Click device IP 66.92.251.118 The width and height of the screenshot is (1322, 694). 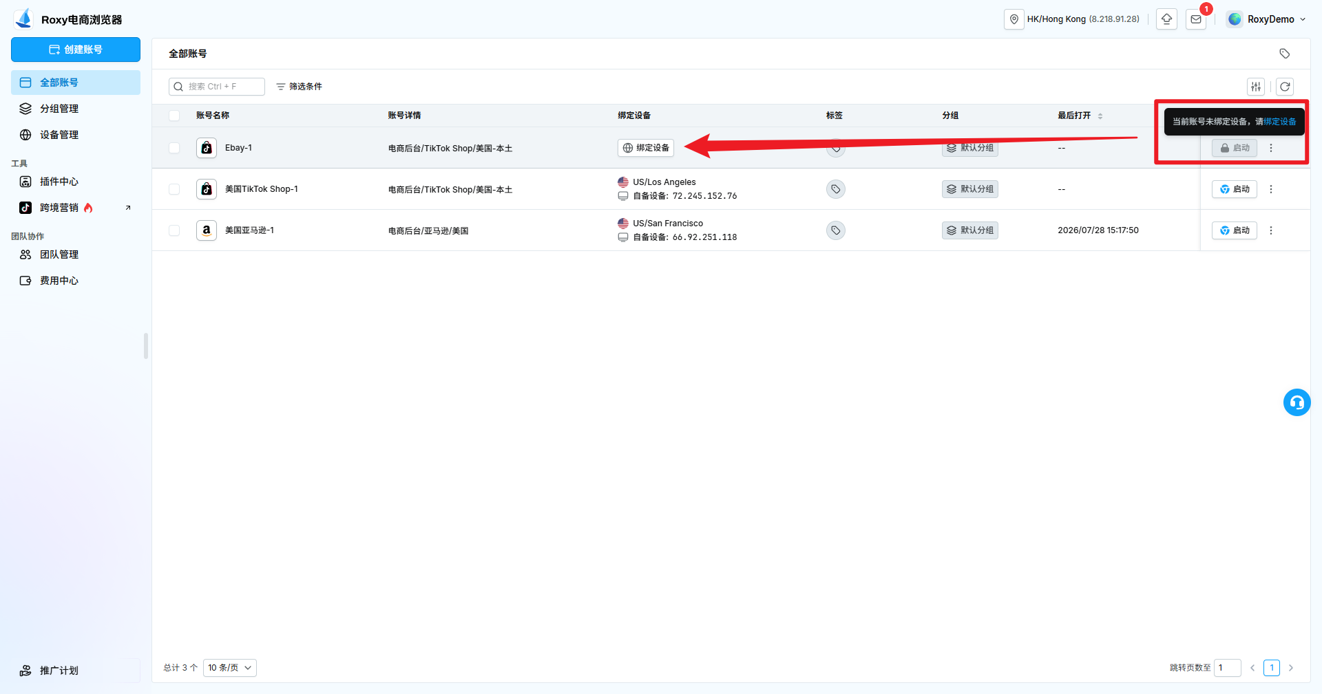[x=704, y=237]
